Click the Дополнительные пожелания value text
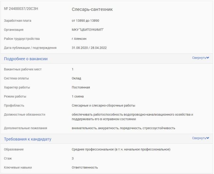214x174 pixels. click(123, 128)
